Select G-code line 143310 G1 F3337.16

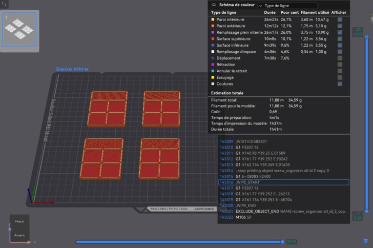[283, 148]
